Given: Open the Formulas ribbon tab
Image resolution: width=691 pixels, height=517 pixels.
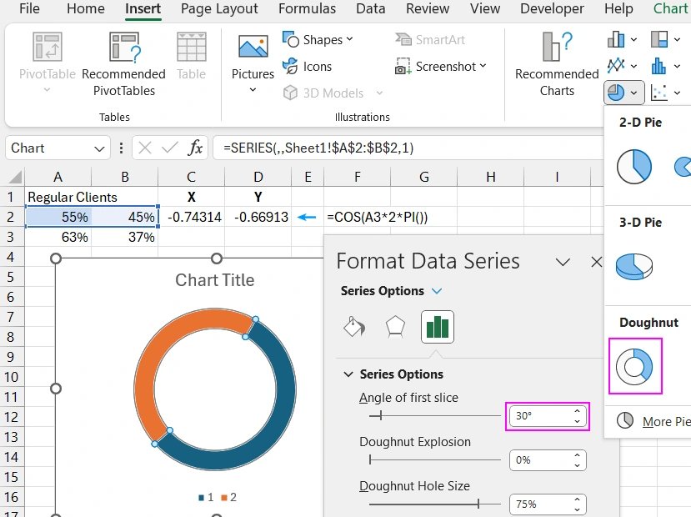Looking at the screenshot, I should tap(307, 9).
